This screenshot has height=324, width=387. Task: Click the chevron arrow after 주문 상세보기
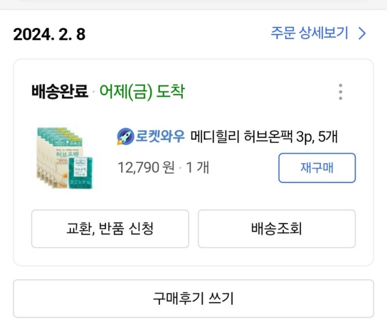pos(363,34)
